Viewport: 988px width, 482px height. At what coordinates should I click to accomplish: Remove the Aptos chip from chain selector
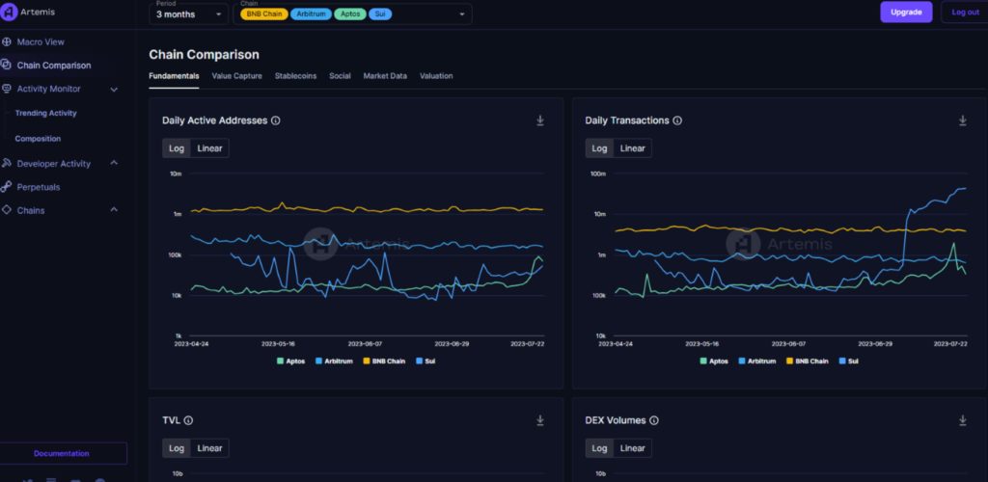(349, 14)
